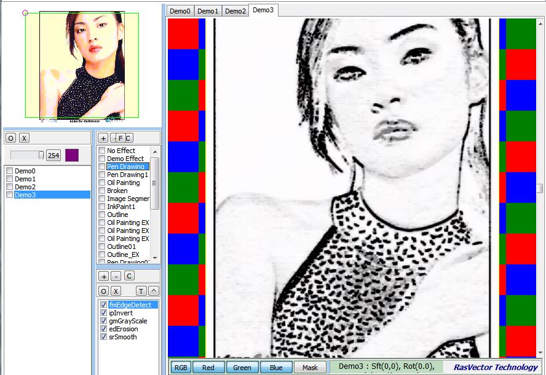The height and width of the screenshot is (375, 546).
Task: Uncheck the fmEdgeDetect filter
Action: point(103,305)
